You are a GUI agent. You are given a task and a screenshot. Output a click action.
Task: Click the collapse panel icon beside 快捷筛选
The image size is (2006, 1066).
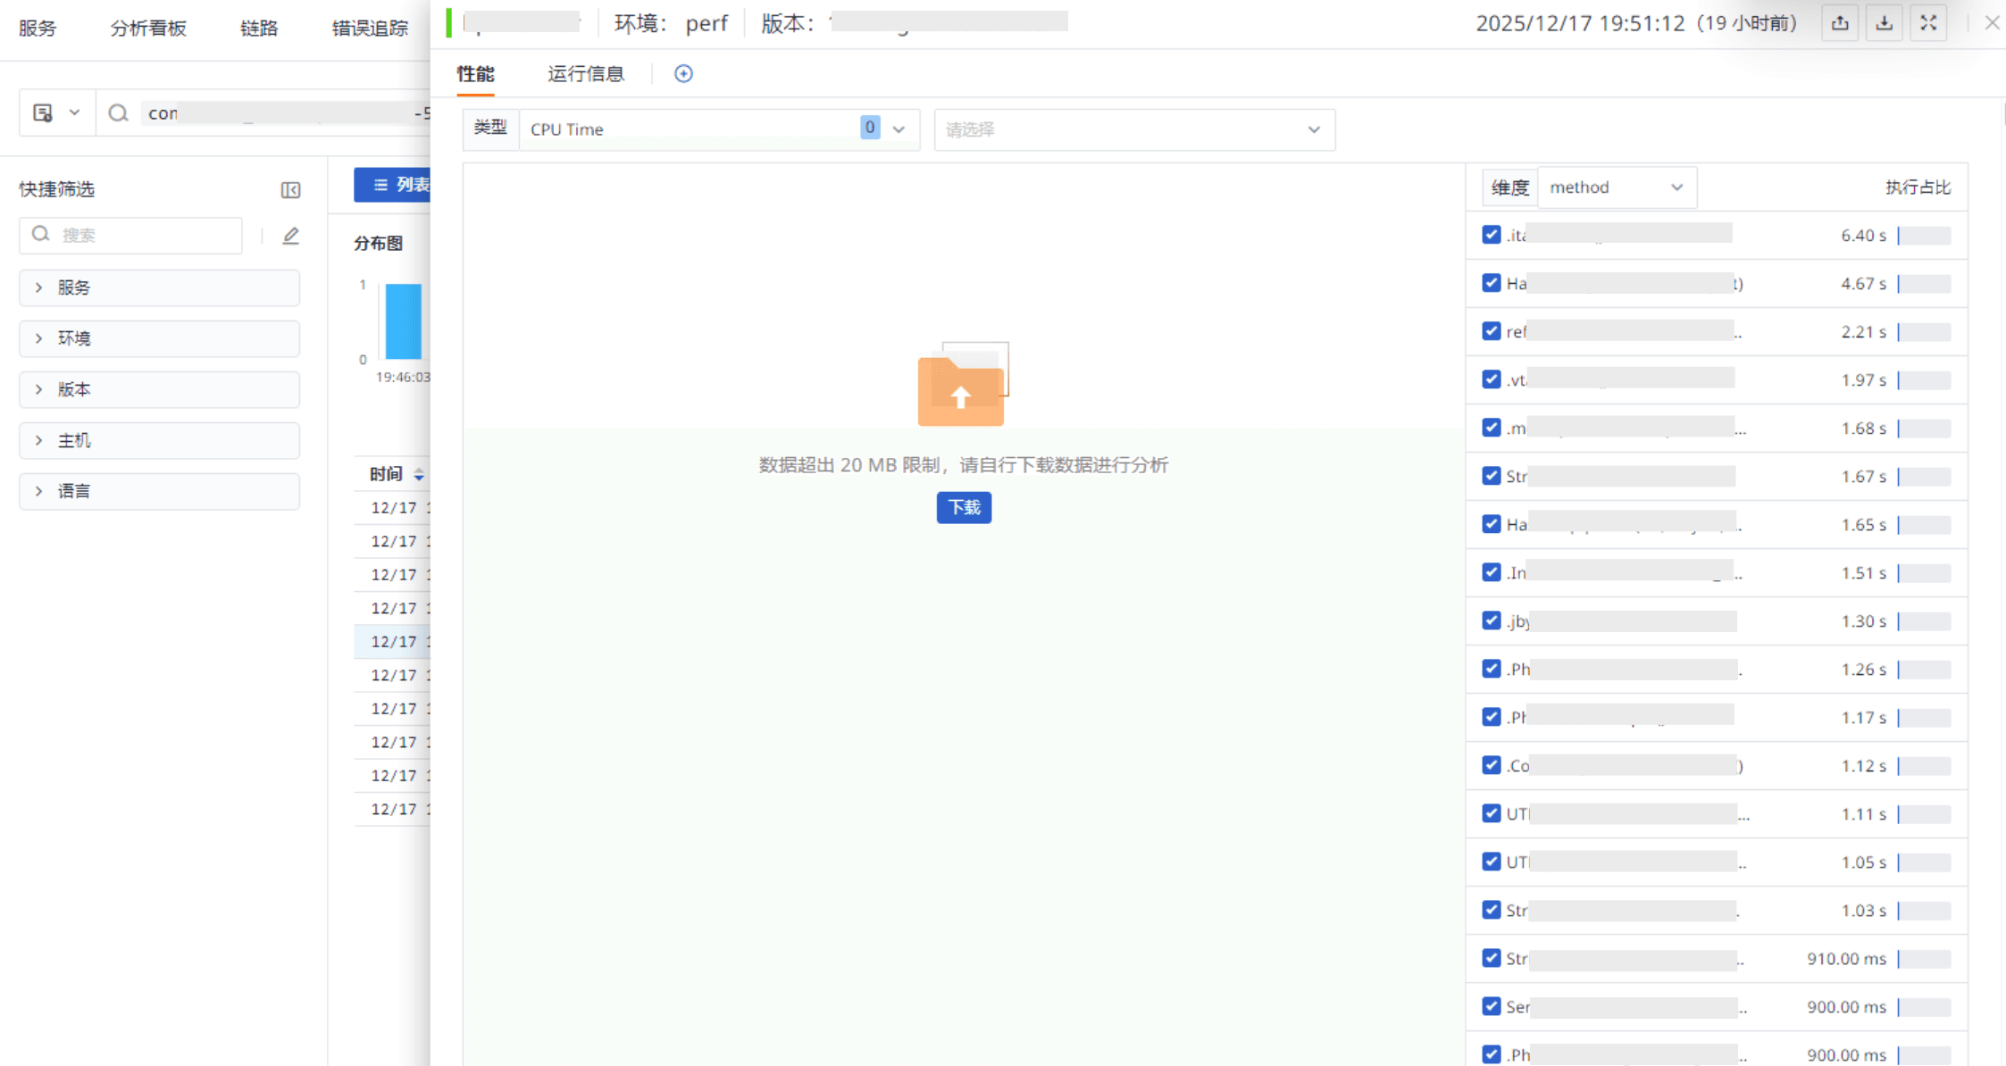pos(290,190)
